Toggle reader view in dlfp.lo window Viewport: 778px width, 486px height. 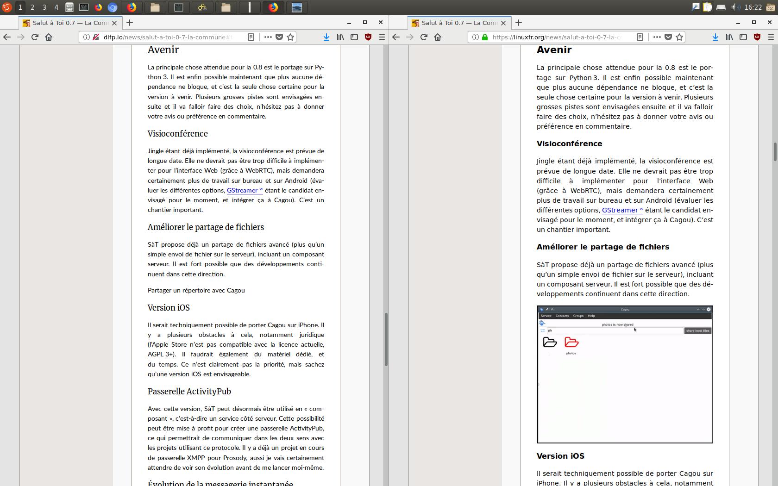pos(251,37)
